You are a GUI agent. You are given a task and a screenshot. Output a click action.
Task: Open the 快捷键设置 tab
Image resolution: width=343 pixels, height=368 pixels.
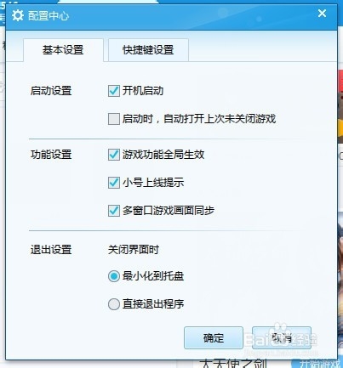[148, 50]
